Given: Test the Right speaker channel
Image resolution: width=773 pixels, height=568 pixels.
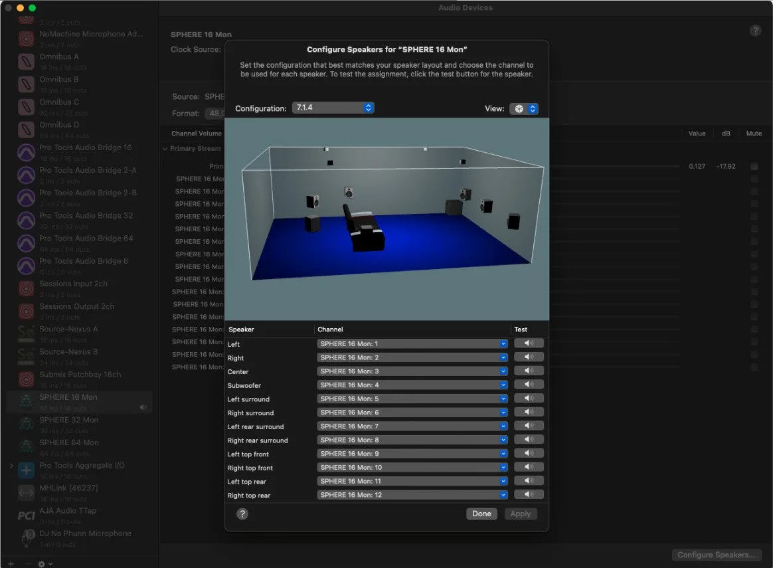Looking at the screenshot, I should [x=529, y=357].
